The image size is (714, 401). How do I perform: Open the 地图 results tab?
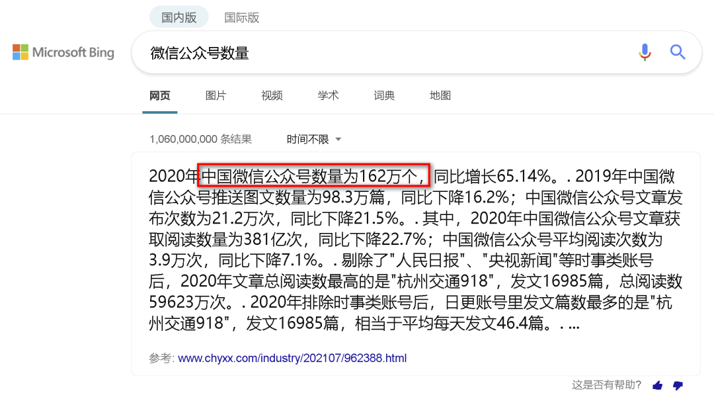click(440, 96)
